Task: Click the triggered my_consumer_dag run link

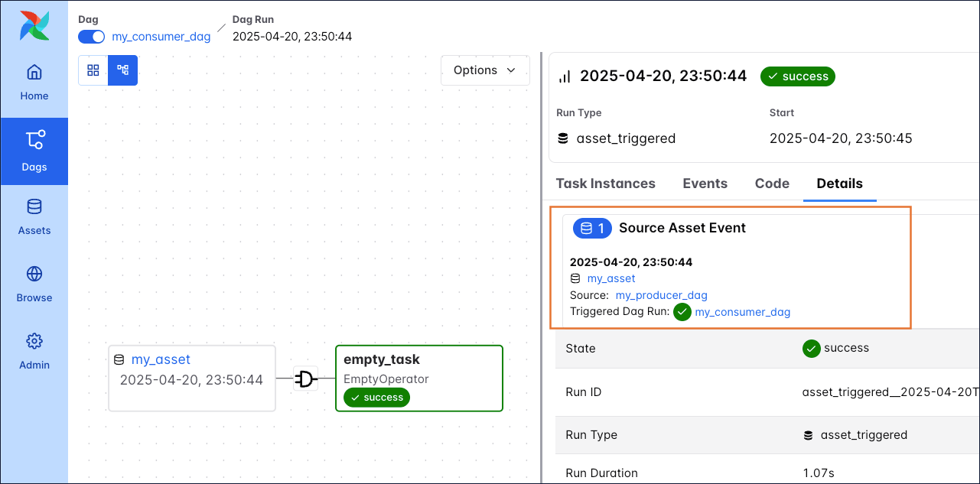Action: click(x=742, y=312)
